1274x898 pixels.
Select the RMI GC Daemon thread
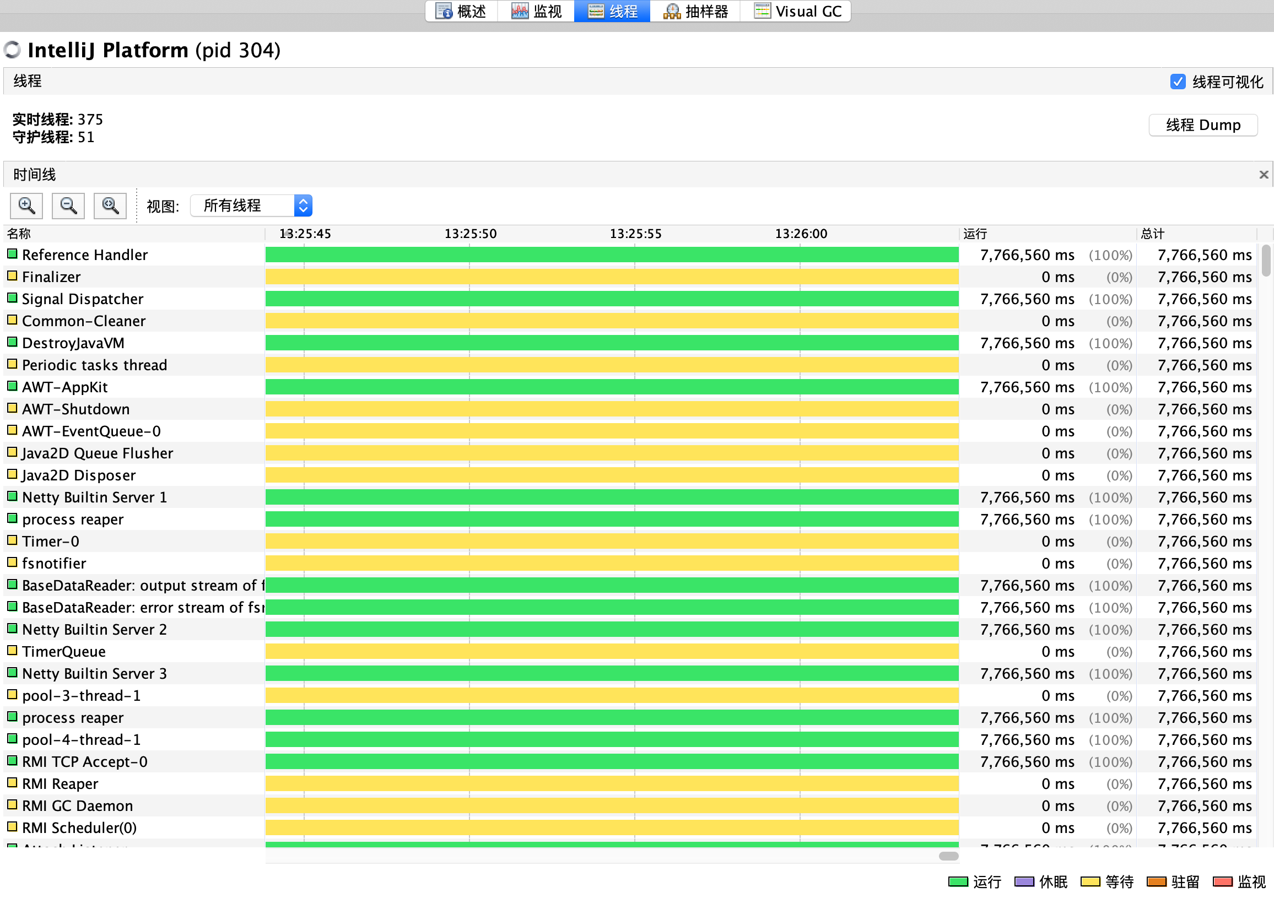pyautogui.click(x=78, y=806)
